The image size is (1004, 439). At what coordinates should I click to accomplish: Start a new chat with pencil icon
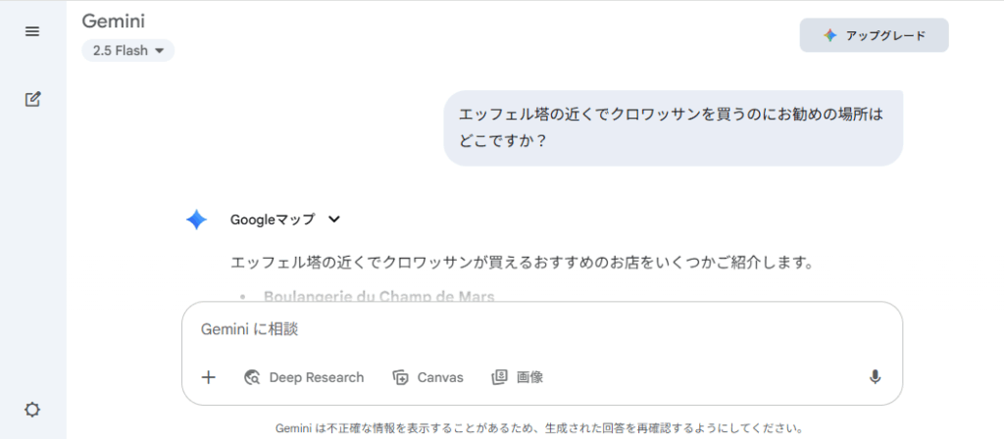tap(32, 99)
